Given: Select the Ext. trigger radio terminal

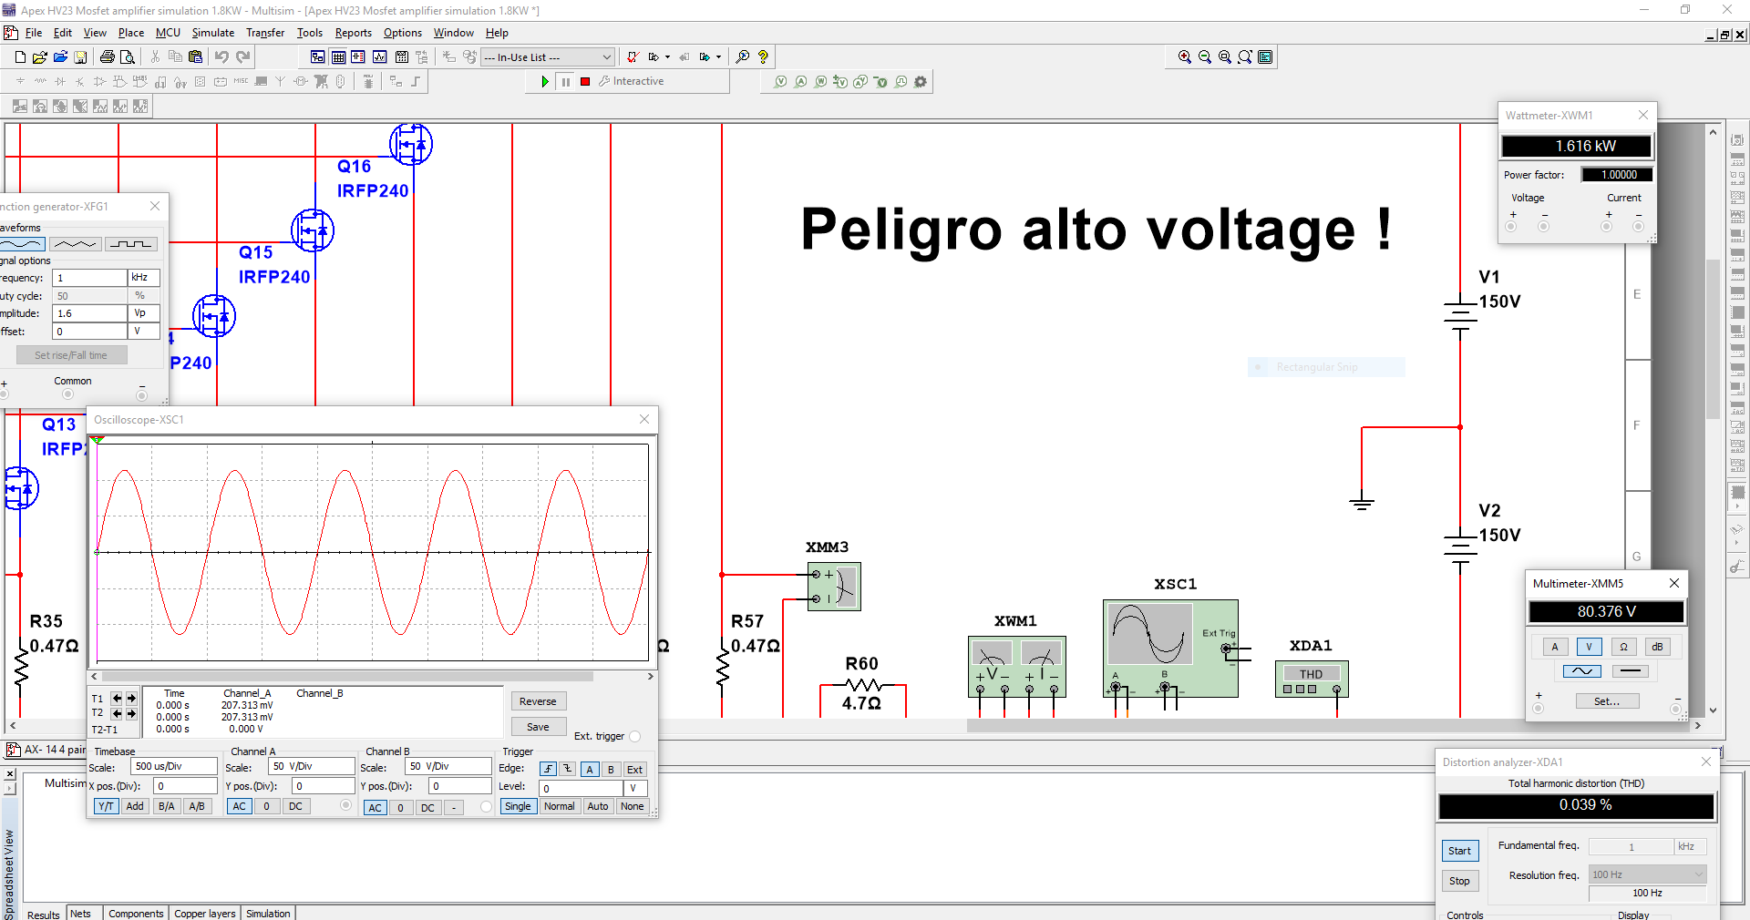Looking at the screenshot, I should point(634,736).
